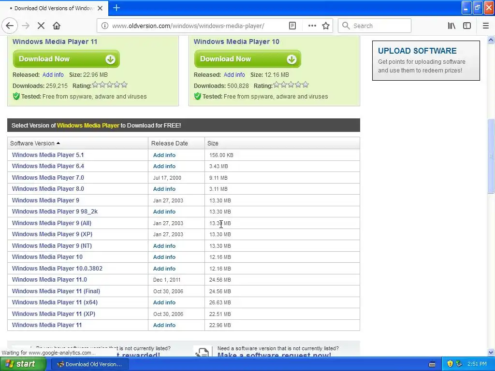This screenshot has height=371, width=495.
Task: Open the Windows Start menu
Action: click(x=23, y=364)
